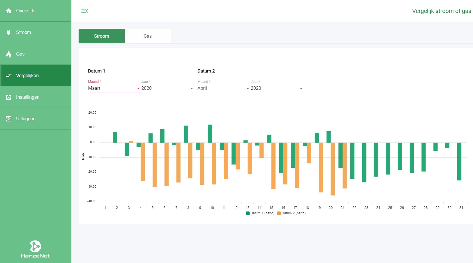Screen dimensions: 473x263
Task: Click the logout icon beside Uitloggen
Action: tap(9, 119)
